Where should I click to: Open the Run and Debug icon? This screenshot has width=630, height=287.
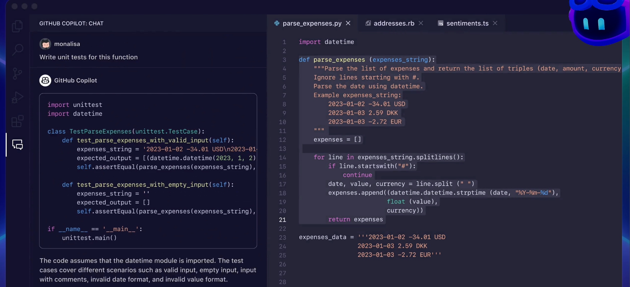click(17, 98)
